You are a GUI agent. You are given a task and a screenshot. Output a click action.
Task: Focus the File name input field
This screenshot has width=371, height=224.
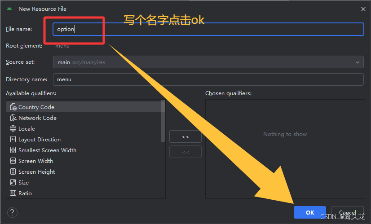(x=208, y=29)
